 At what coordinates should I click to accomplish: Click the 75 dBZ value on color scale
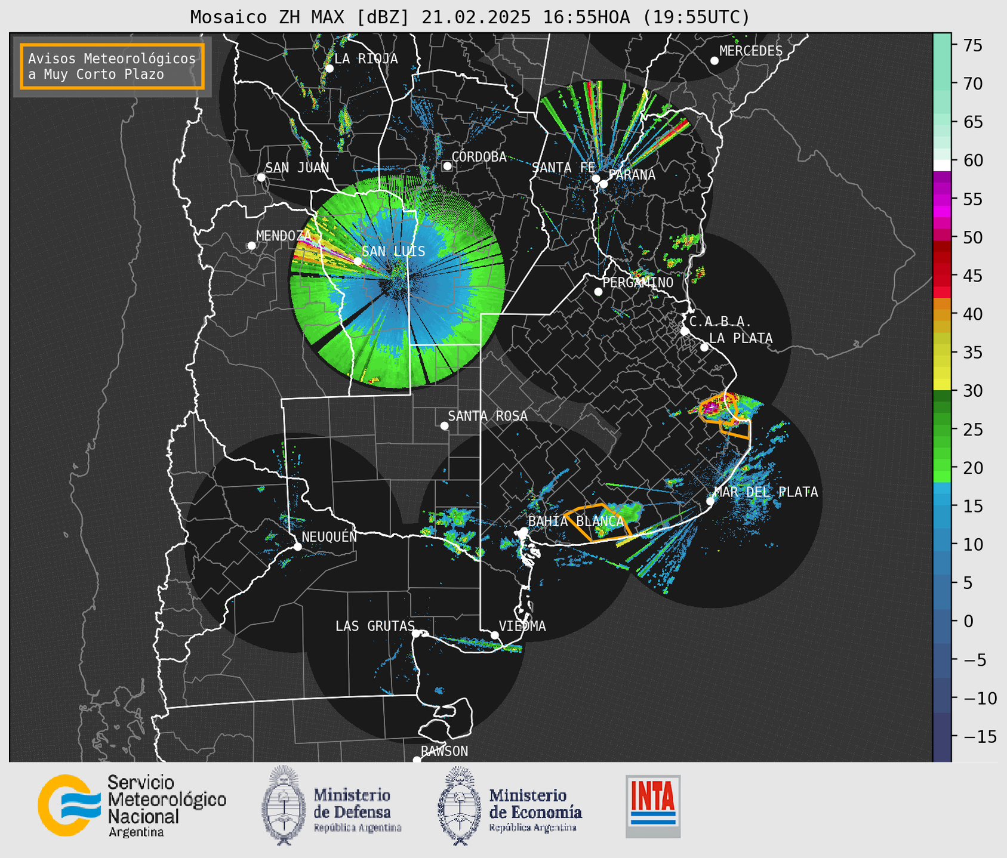(972, 45)
